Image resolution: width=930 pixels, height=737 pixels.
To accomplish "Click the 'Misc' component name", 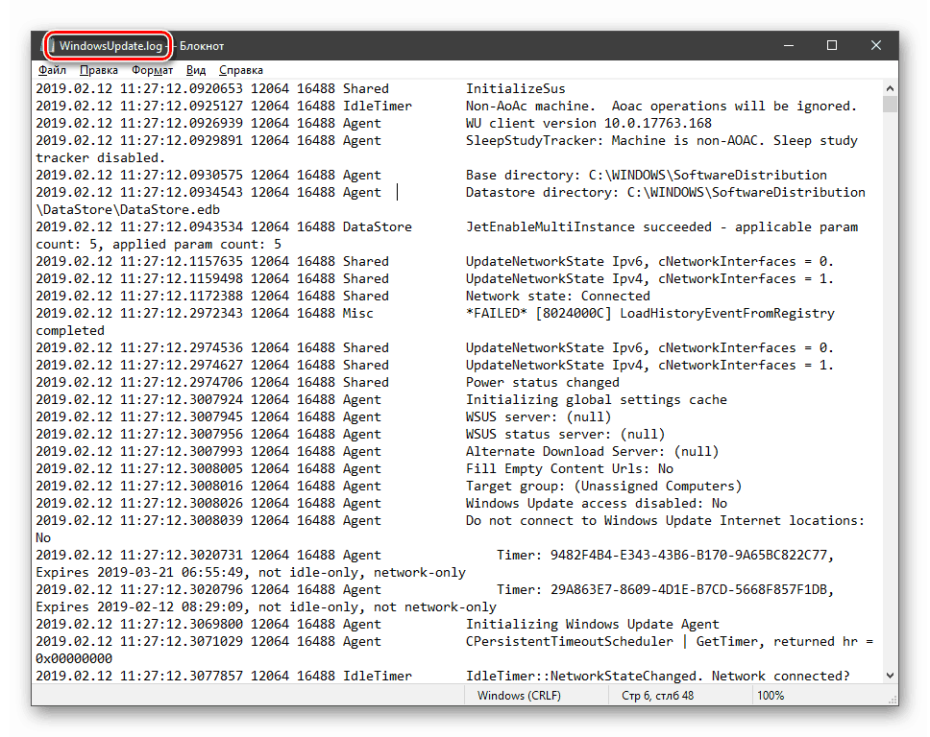I will click(x=358, y=314).
